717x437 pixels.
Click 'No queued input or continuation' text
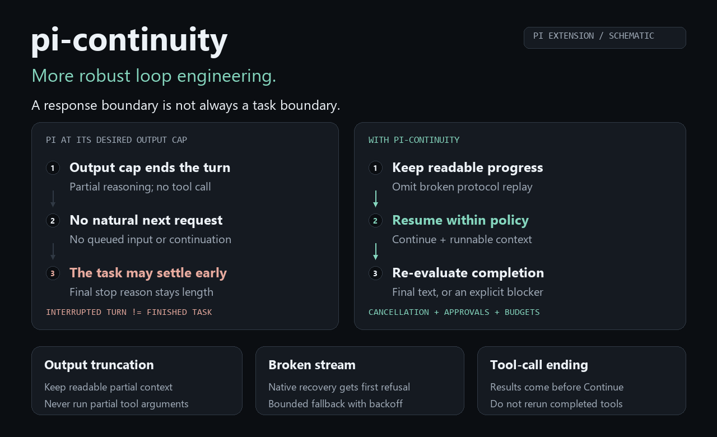(150, 239)
